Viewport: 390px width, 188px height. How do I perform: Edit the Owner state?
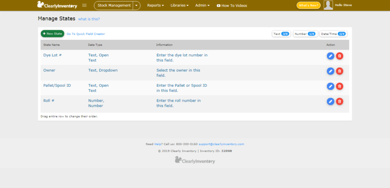[330, 71]
